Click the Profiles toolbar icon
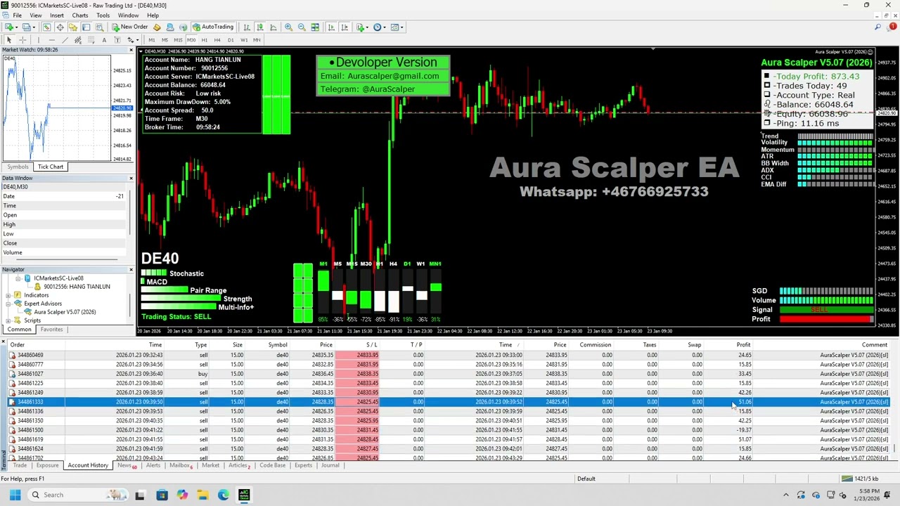This screenshot has width=900, height=506. (x=26, y=27)
